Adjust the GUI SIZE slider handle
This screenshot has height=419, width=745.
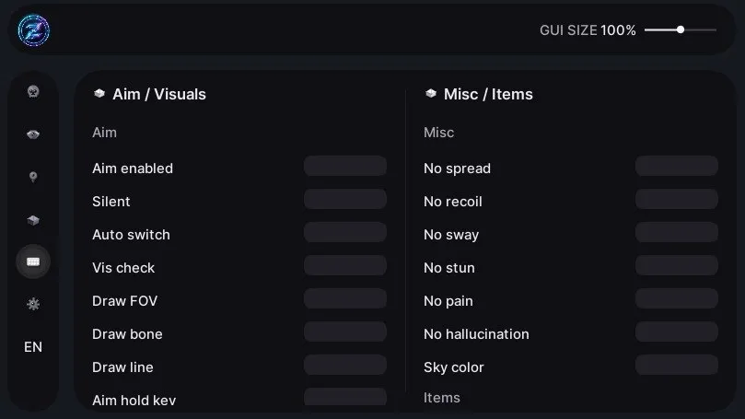click(681, 29)
